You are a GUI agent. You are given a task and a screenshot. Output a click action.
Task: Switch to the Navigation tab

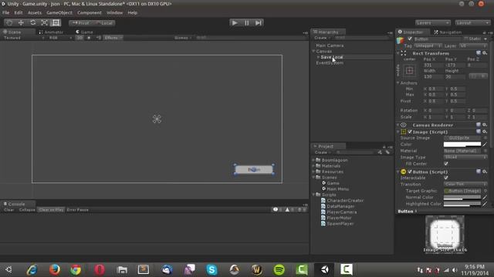[x=448, y=32]
